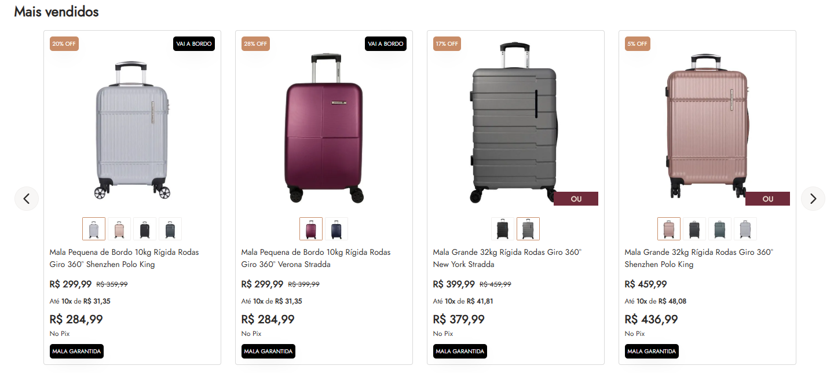This screenshot has height=373, width=834.
Task: Click 'Mala Garantida' badge under R$ 379,99
Action: (460, 351)
